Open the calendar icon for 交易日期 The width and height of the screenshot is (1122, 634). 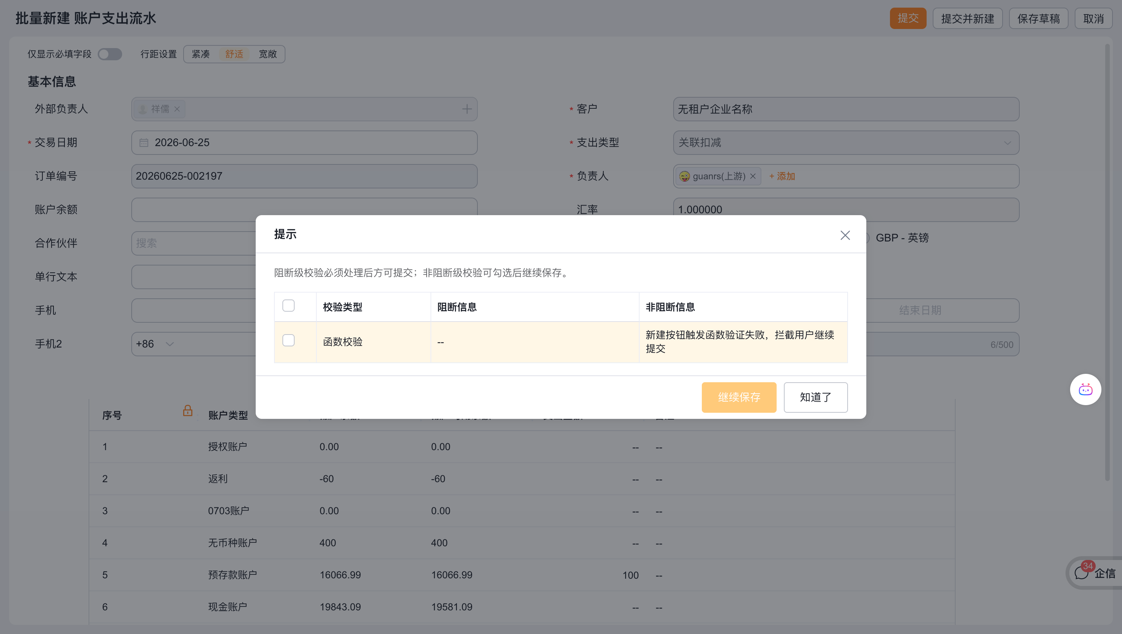click(x=144, y=143)
